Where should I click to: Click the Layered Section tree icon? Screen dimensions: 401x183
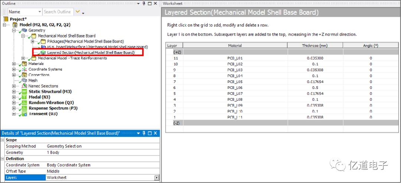point(44,53)
